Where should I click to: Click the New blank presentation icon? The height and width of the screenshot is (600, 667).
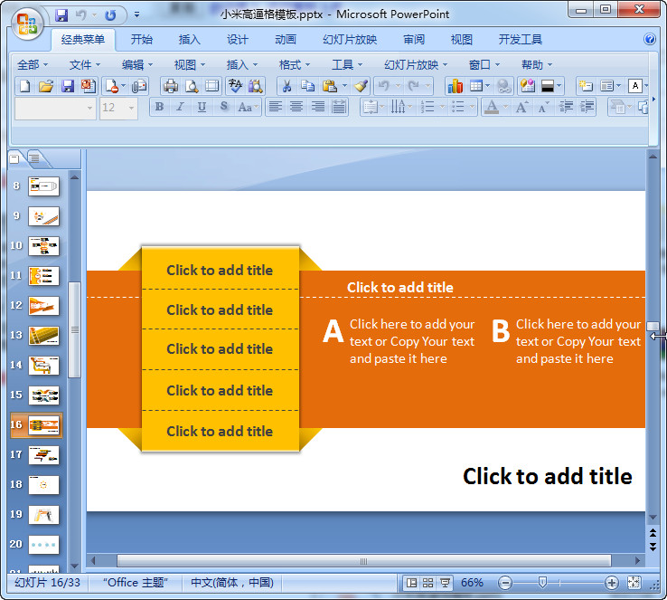click(24, 87)
